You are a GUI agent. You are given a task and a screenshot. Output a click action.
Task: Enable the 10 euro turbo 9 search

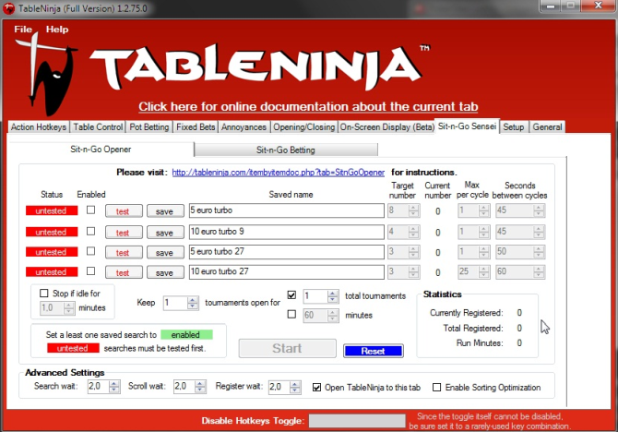[x=91, y=231]
